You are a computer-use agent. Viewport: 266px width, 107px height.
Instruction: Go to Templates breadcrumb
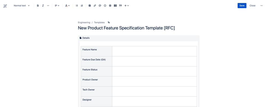(x=99, y=23)
